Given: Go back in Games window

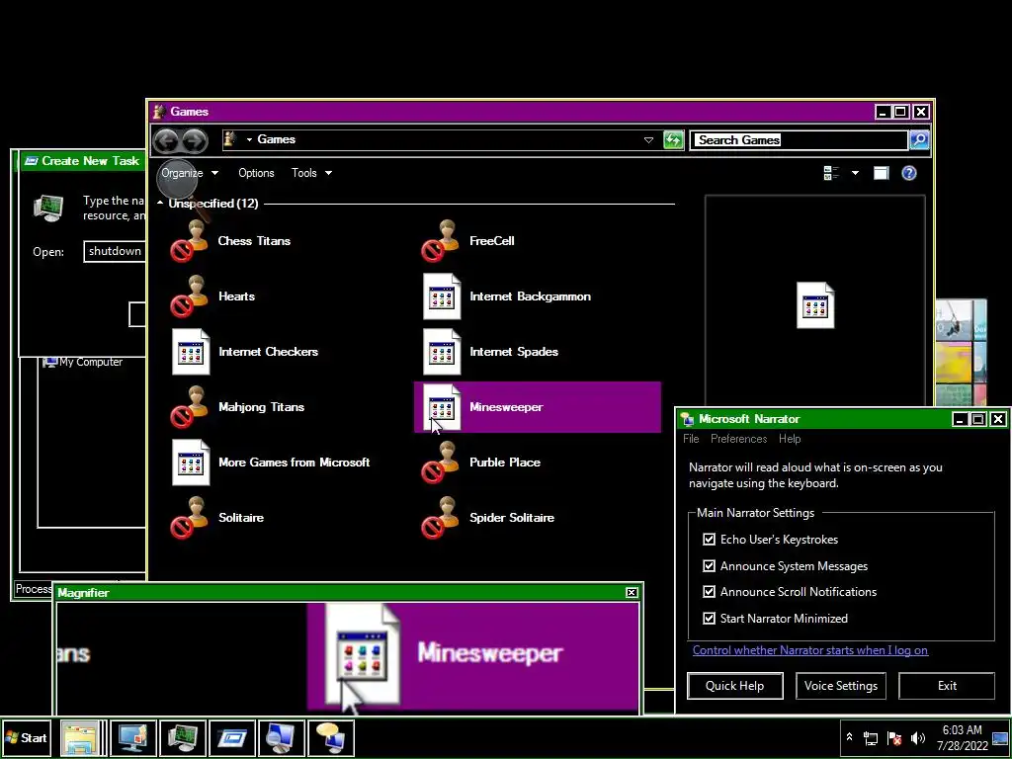Looking at the screenshot, I should 166,140.
